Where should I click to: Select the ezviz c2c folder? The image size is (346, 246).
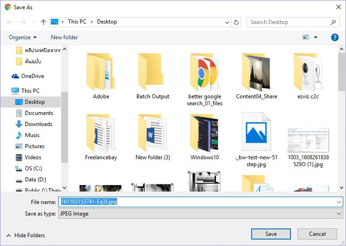308,73
